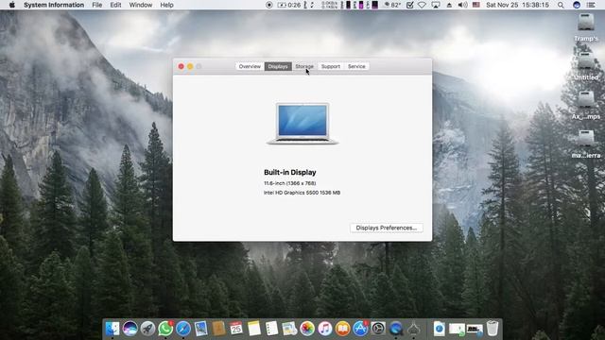Open Wi-Fi status in menu bar
605x340 pixels.
(423, 5)
